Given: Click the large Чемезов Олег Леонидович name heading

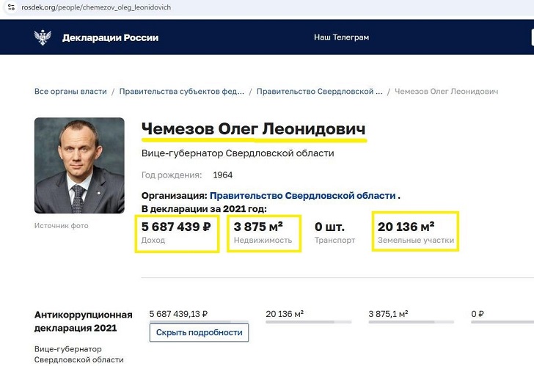Looking at the screenshot, I should pos(253,129).
